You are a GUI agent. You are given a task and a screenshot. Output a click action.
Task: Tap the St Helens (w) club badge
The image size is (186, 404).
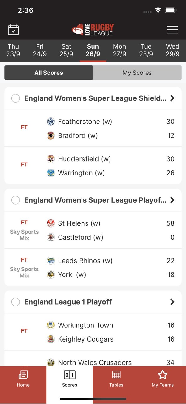51,223
